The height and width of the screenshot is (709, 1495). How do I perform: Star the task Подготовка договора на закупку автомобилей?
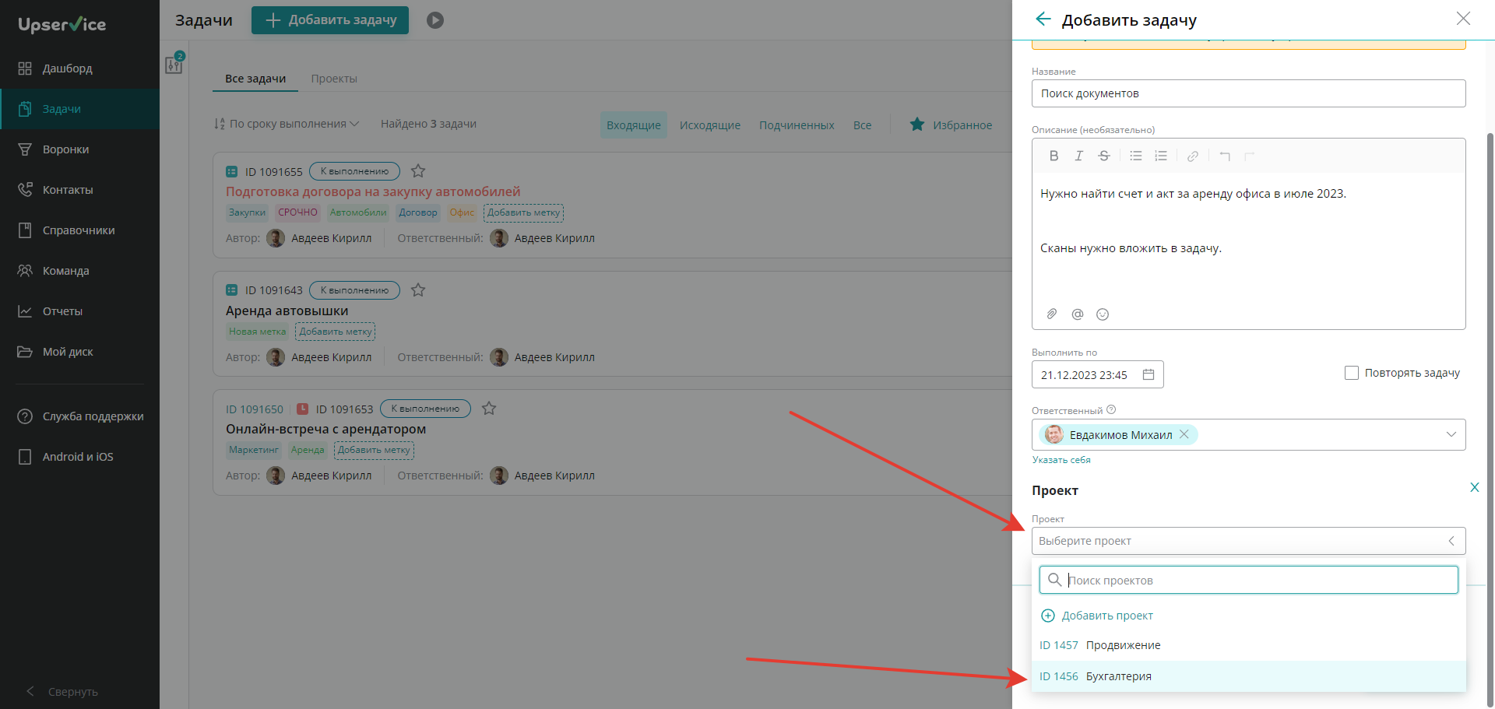[418, 170]
